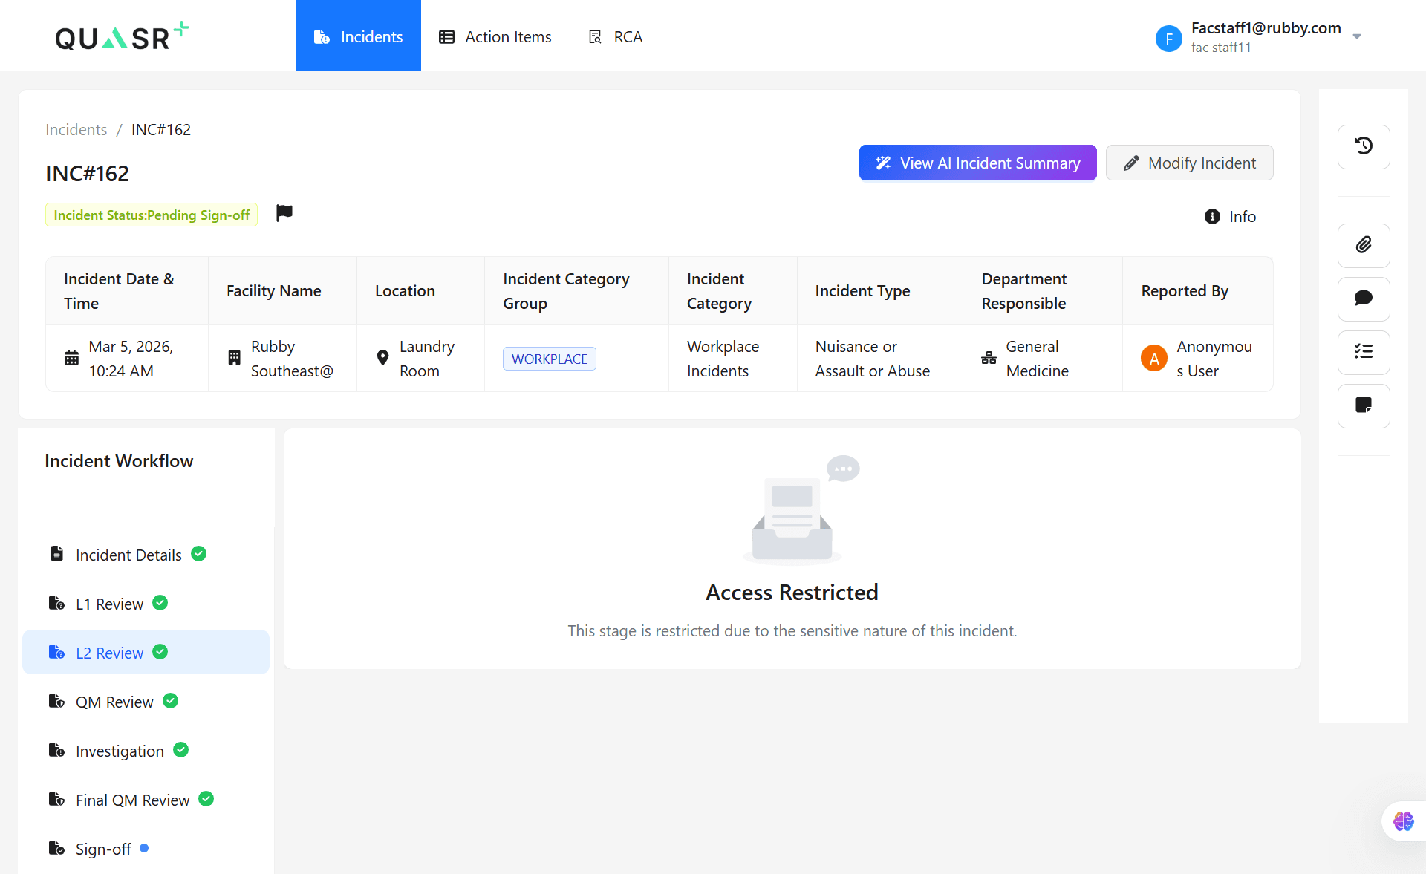The width and height of the screenshot is (1426, 874).
Task: Open the checklist tasks icon
Action: pyautogui.click(x=1363, y=352)
